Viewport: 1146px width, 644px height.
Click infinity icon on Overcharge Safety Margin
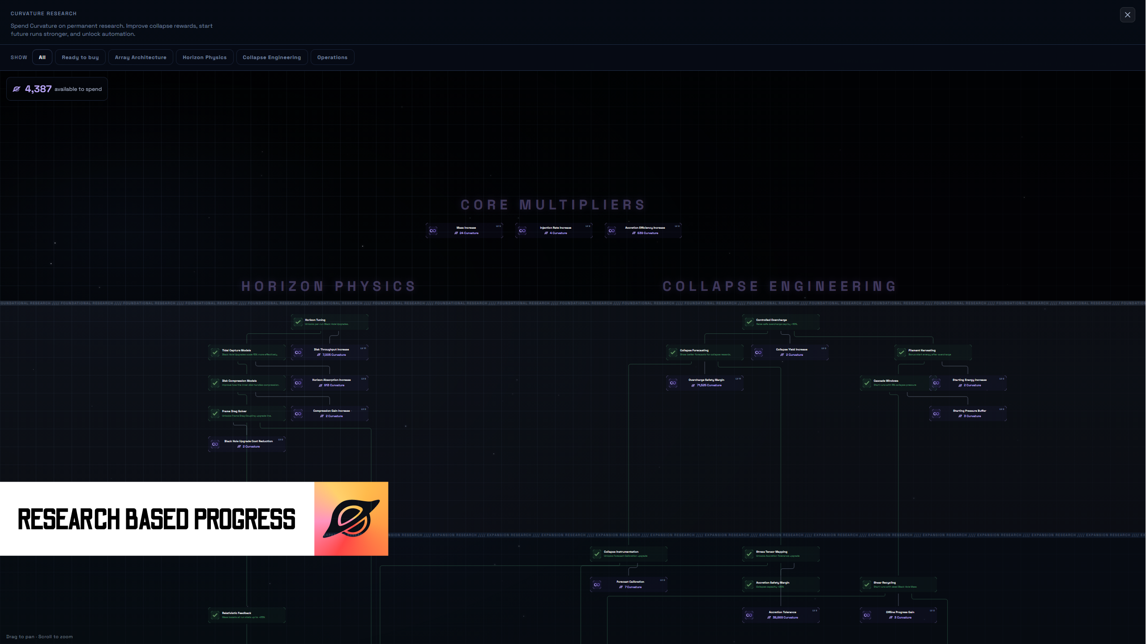point(673,383)
